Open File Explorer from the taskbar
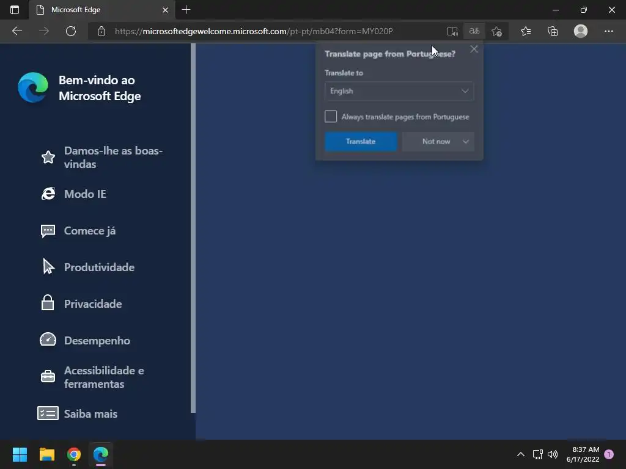This screenshot has width=626, height=469. [46, 454]
